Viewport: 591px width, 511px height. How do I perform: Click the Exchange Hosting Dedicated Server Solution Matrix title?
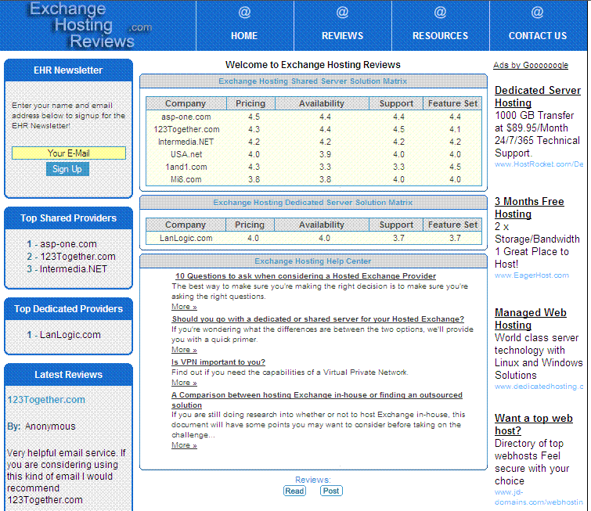(x=313, y=203)
